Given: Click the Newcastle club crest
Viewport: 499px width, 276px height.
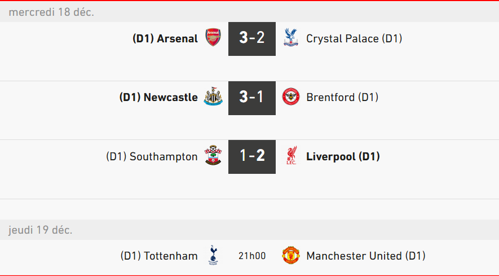Looking at the screenshot, I should coord(213,97).
